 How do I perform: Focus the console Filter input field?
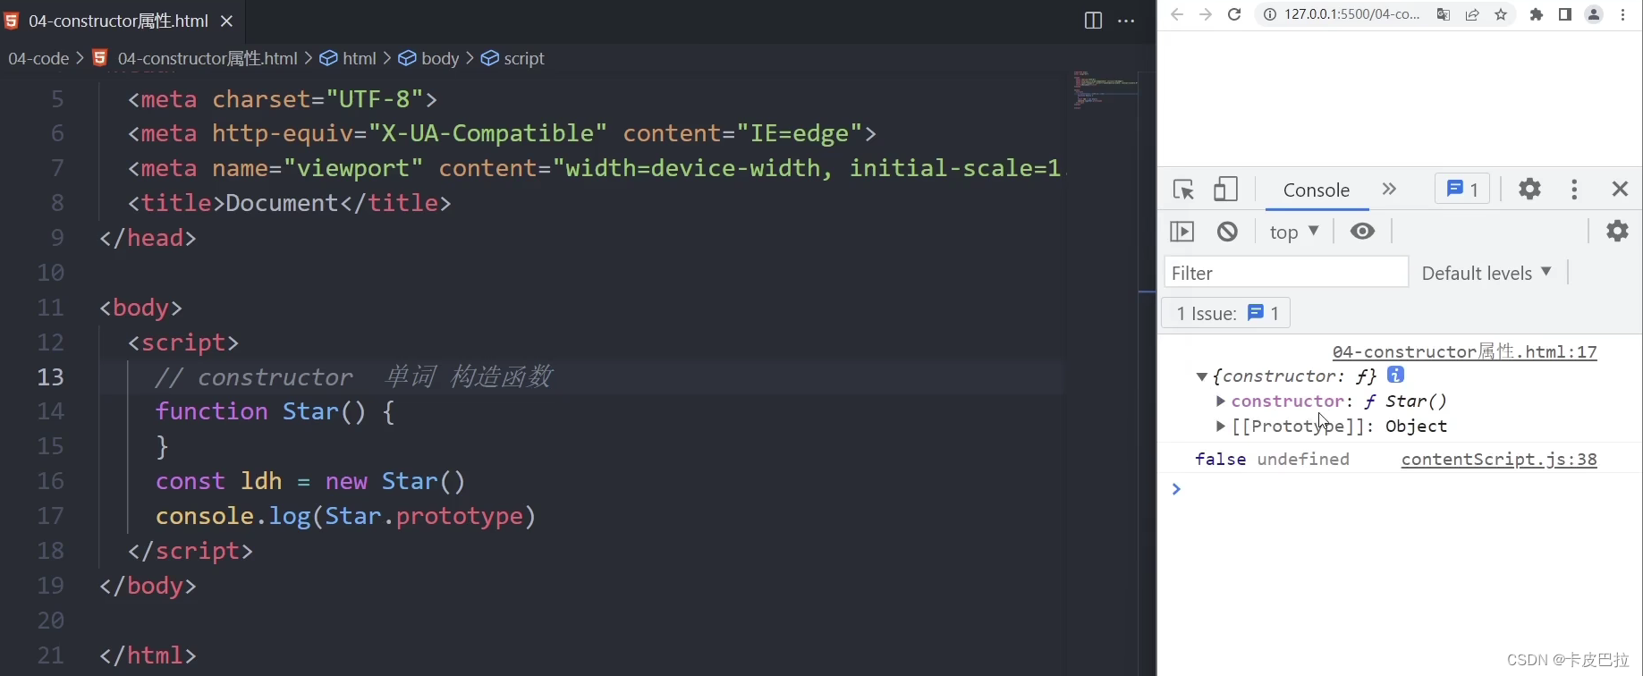(1285, 273)
